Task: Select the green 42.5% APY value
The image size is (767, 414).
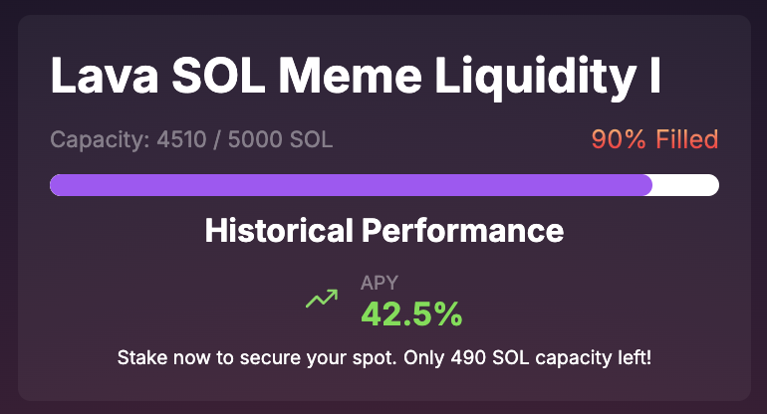Action: pyautogui.click(x=411, y=313)
